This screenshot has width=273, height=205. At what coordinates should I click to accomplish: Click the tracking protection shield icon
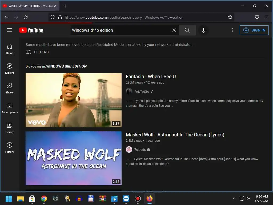coord(53,17)
